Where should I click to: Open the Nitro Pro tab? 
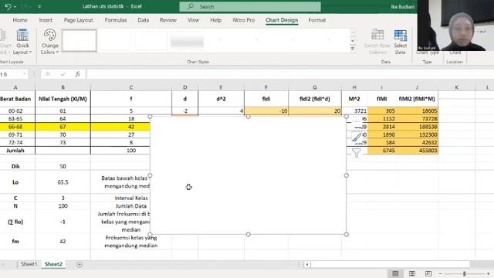pos(244,20)
